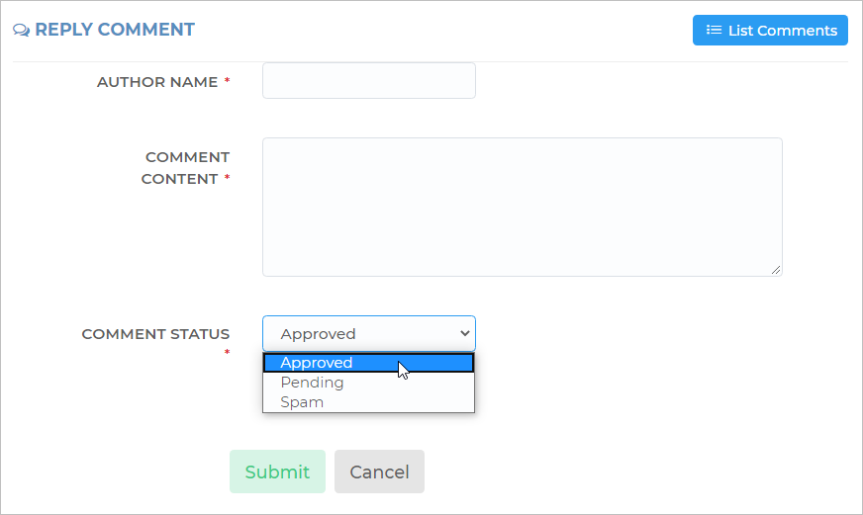Click the Comment Status field label
Screen dimensions: 863x515
(155, 334)
